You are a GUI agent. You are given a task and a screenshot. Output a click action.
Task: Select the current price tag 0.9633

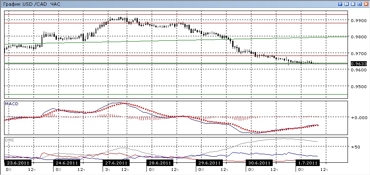[x=359, y=64]
